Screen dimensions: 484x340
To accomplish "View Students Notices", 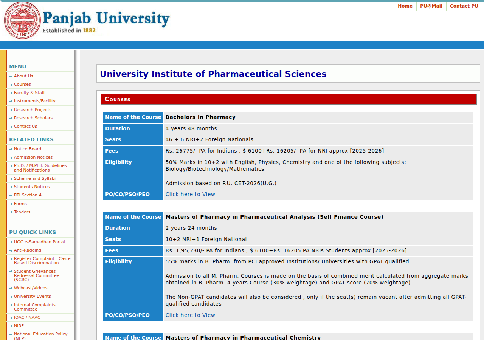I will click(32, 187).
